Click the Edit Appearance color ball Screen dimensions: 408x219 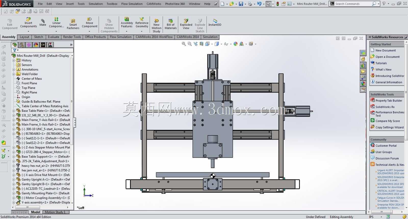pos(236,44)
